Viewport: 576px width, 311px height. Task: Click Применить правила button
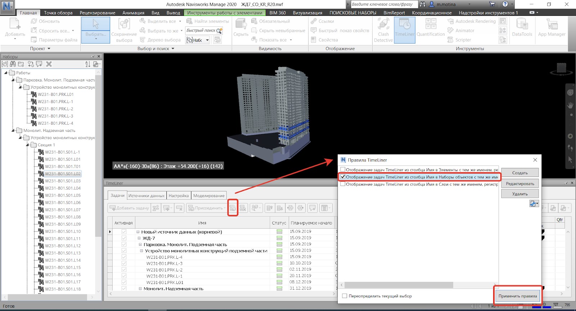(x=518, y=296)
